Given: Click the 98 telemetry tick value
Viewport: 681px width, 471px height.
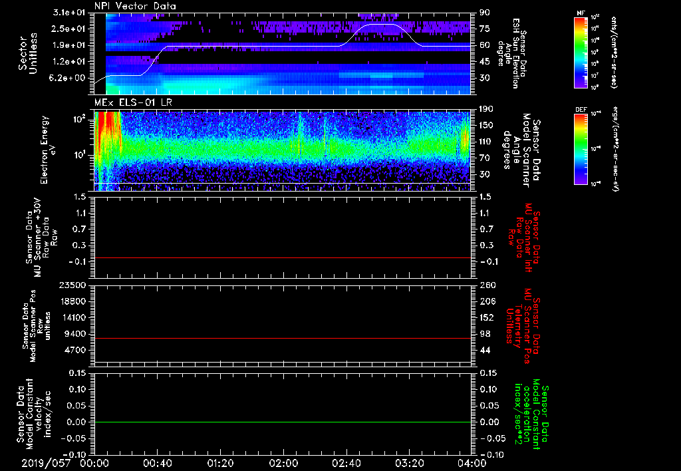Looking at the screenshot, I should point(485,334).
